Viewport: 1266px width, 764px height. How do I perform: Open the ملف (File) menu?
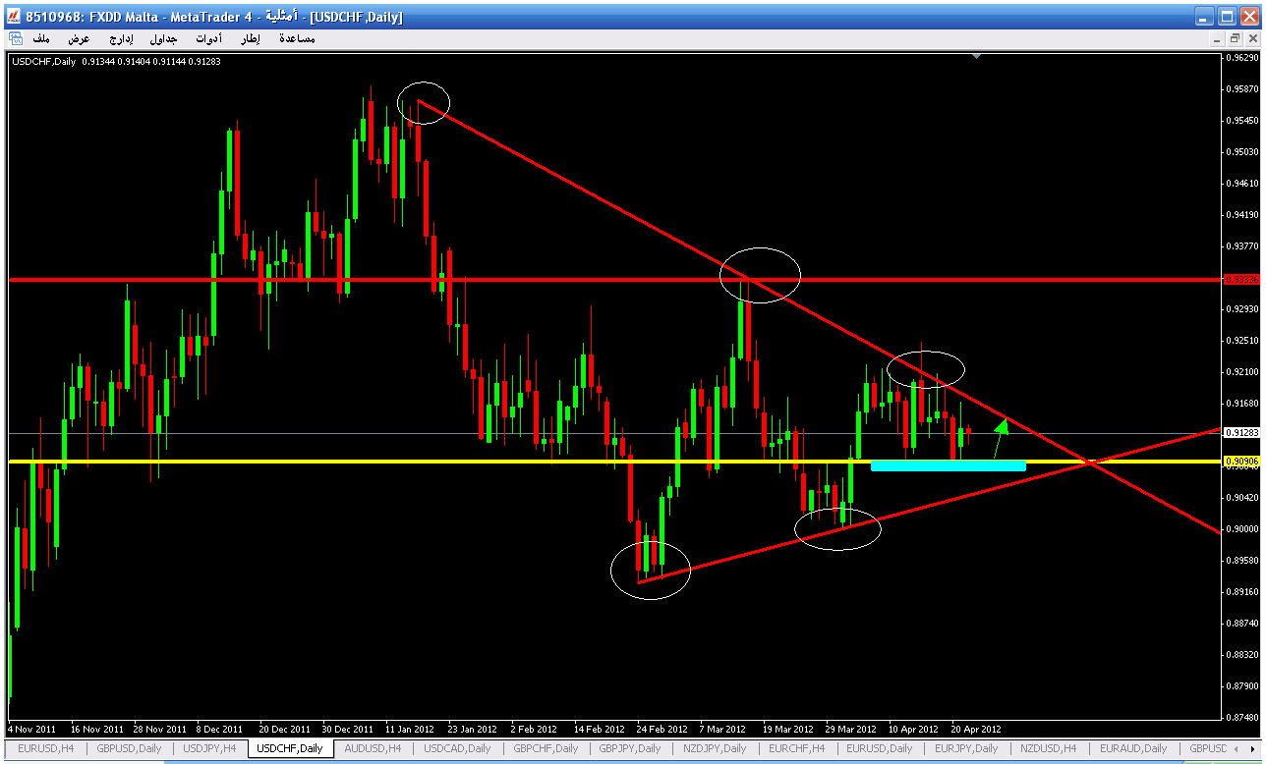click(x=41, y=38)
